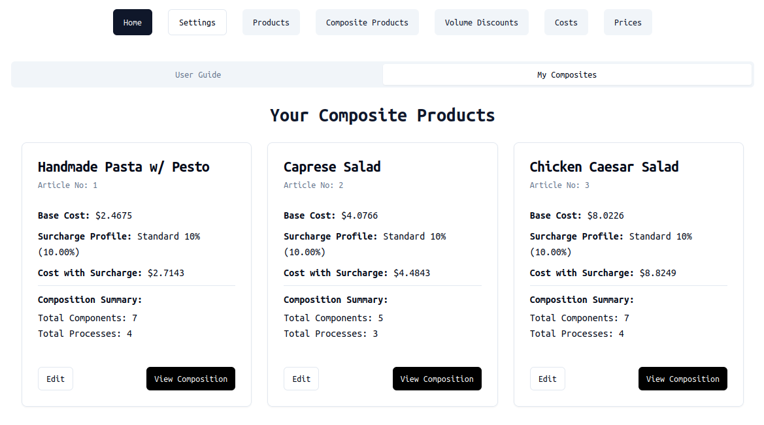Screen dimensions: 764x425
Task: Click Article No: 2 on Caprese Salad card
Action: [x=313, y=185]
